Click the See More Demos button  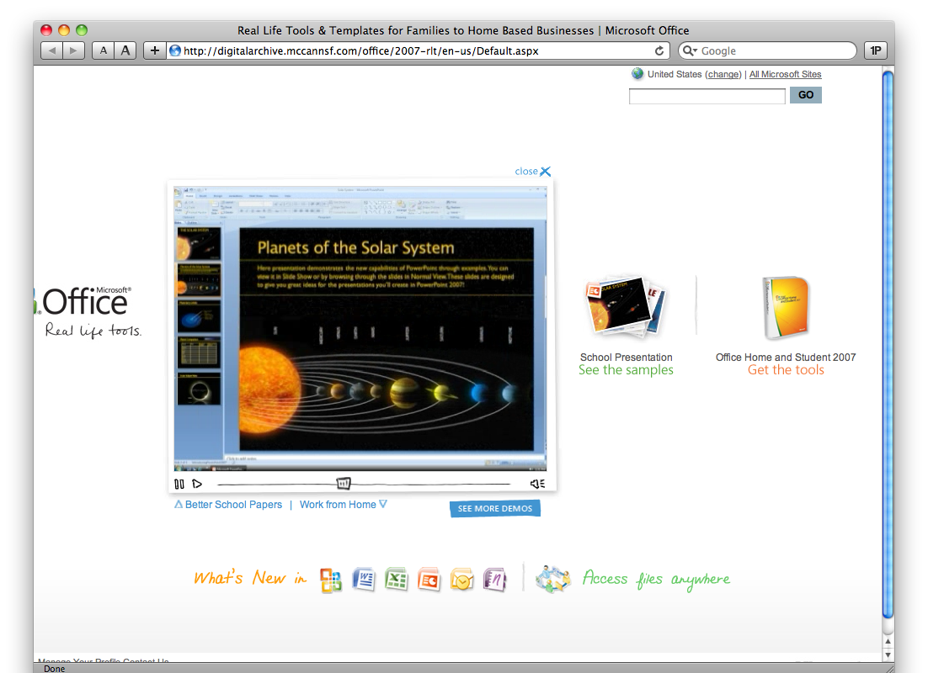click(495, 509)
